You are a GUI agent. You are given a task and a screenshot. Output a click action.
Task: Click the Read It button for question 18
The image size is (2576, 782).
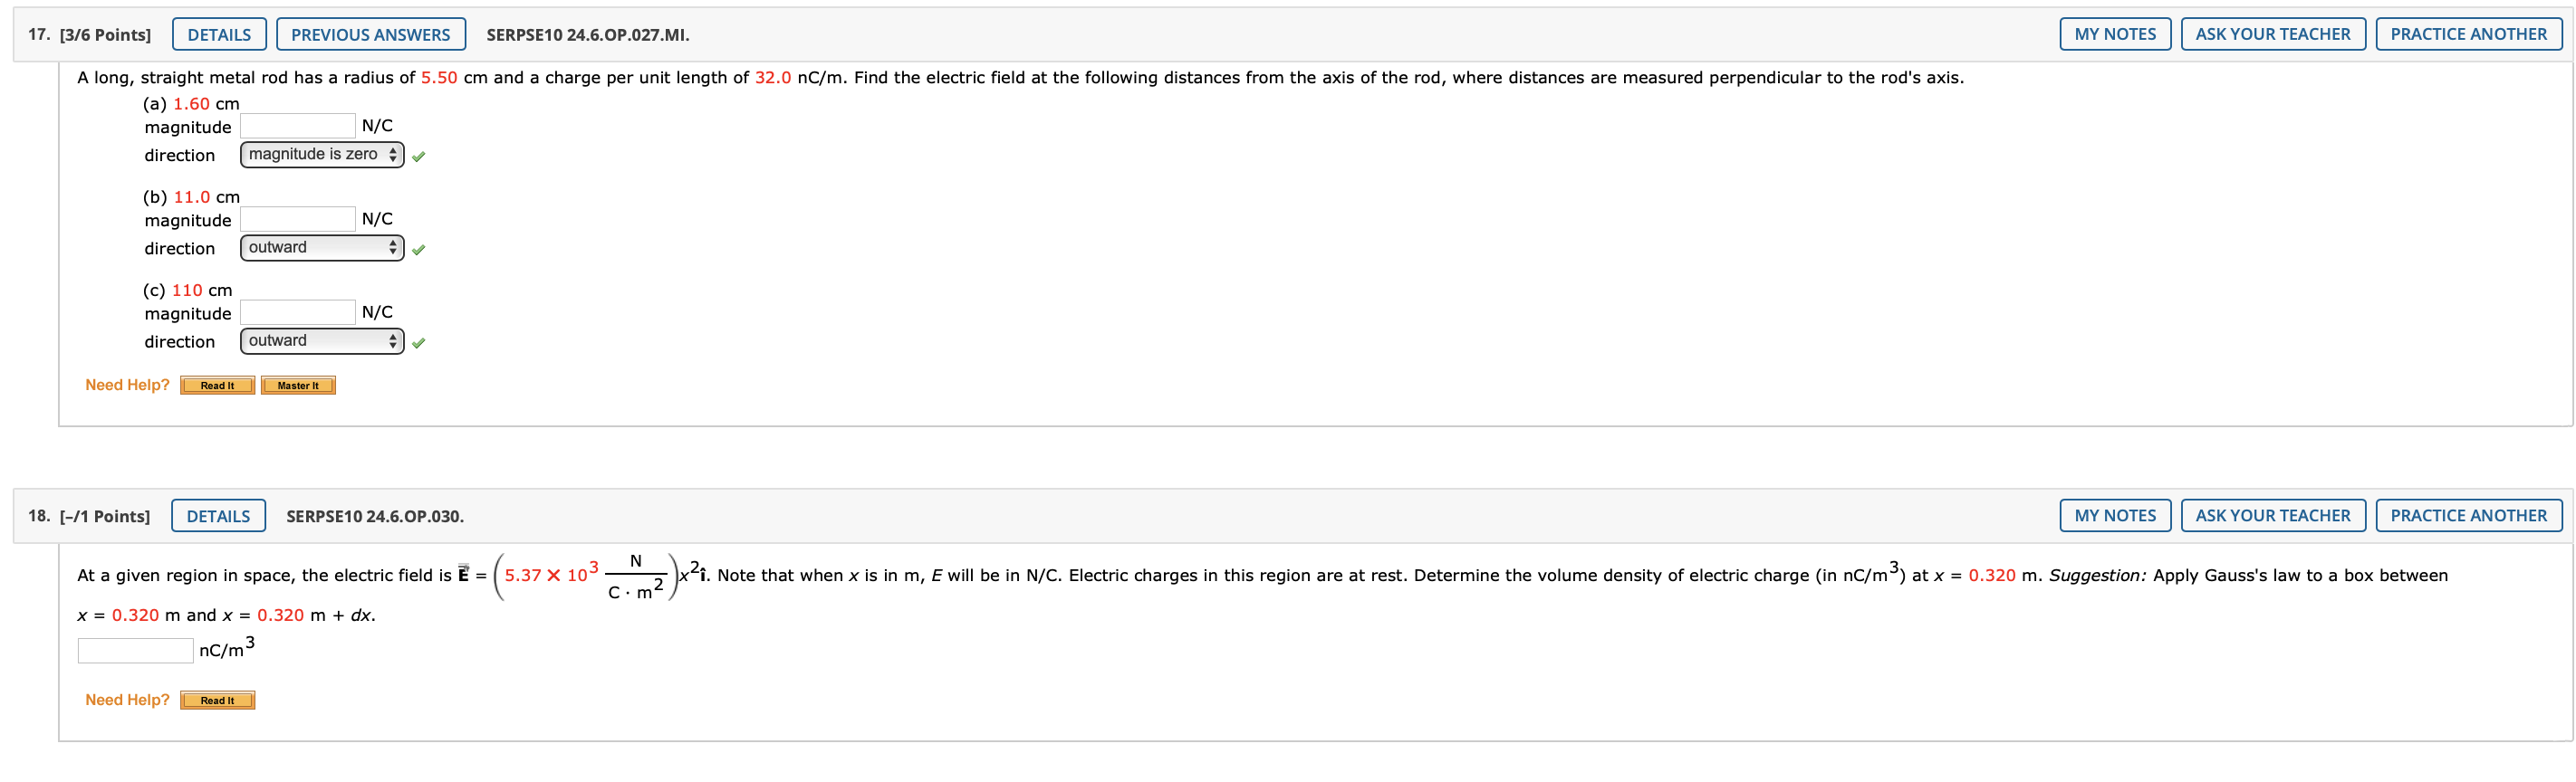point(217,701)
